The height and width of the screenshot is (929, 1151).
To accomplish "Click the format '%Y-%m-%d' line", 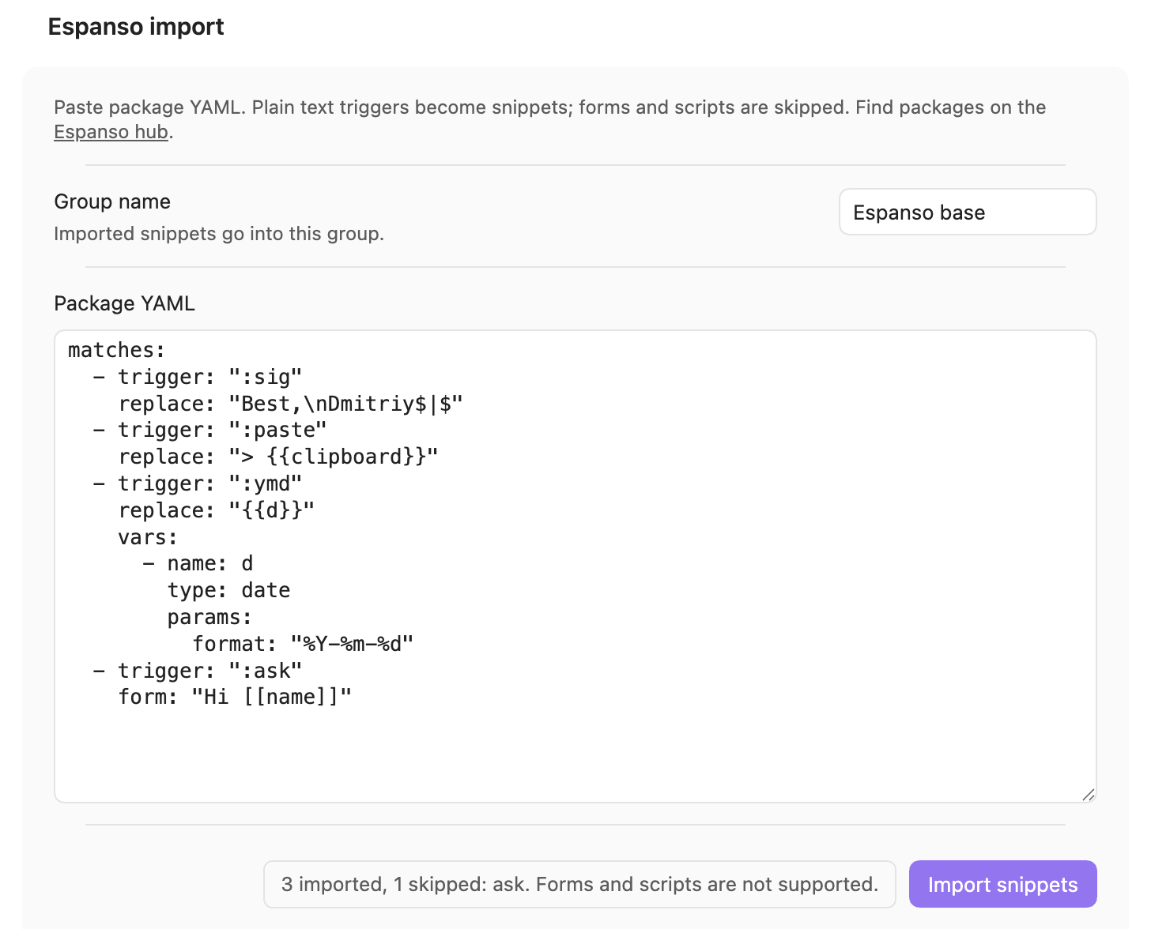I will (x=304, y=644).
